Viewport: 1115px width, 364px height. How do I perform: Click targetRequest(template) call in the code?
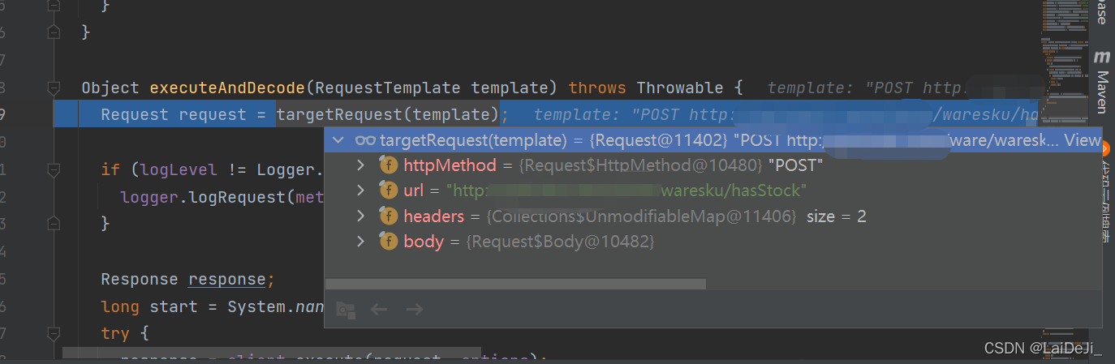[x=387, y=114]
